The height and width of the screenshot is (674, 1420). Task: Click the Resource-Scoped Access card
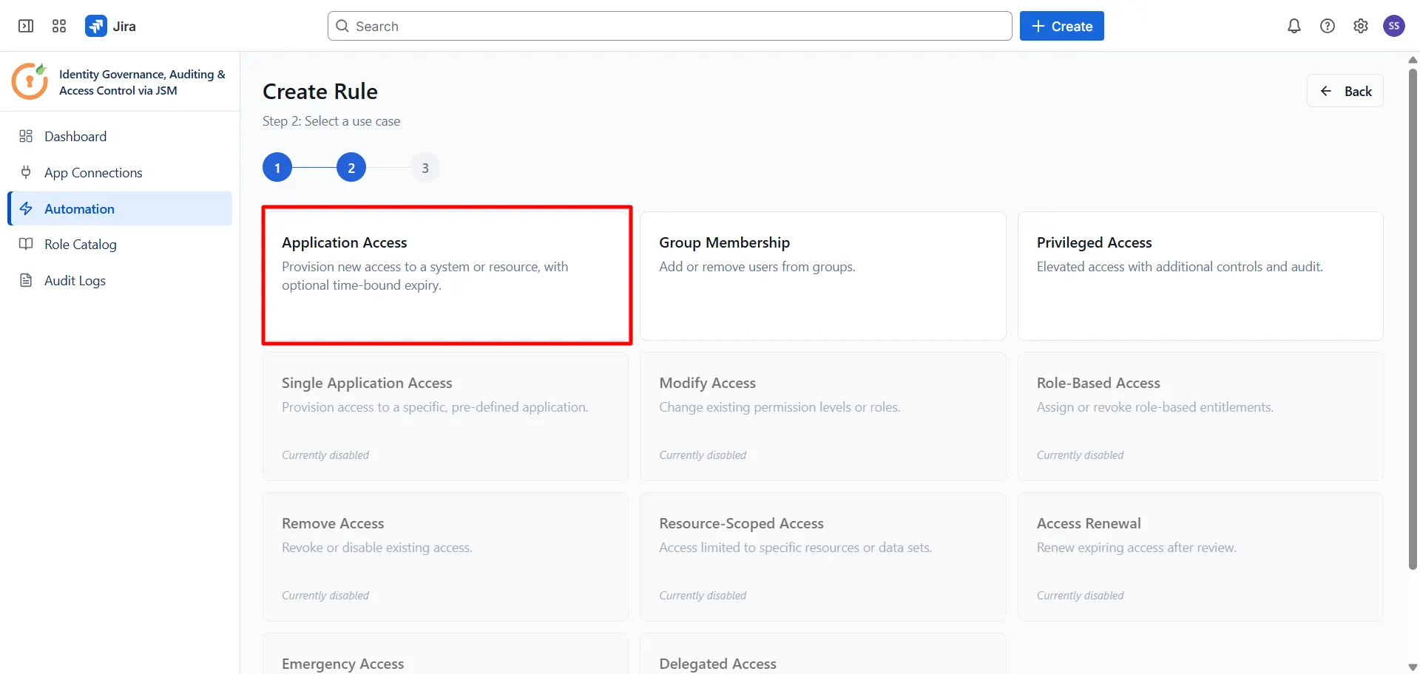click(x=823, y=556)
